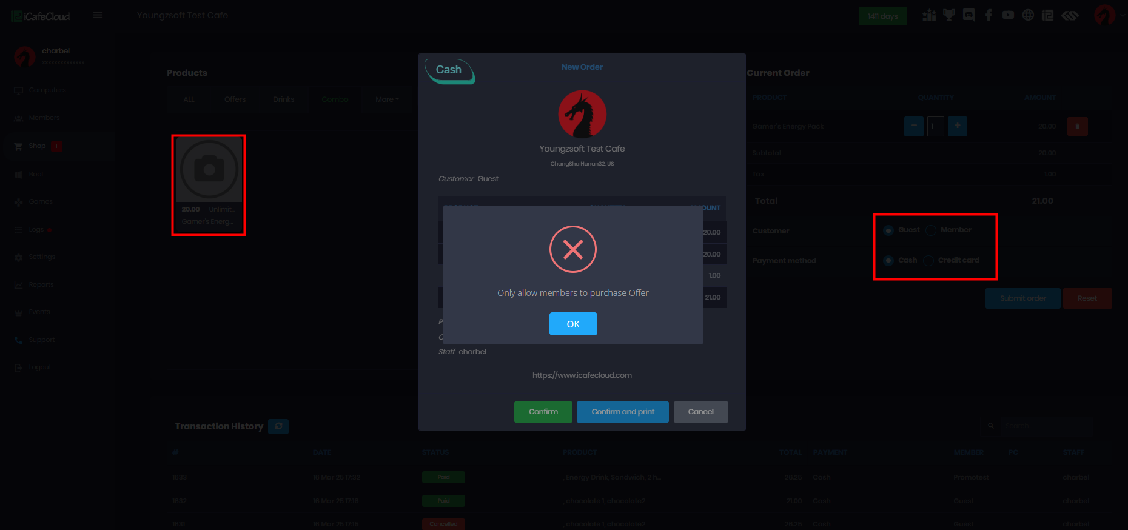The height and width of the screenshot is (530, 1128).
Task: Expand the More product categories dropdown
Action: coord(387,99)
